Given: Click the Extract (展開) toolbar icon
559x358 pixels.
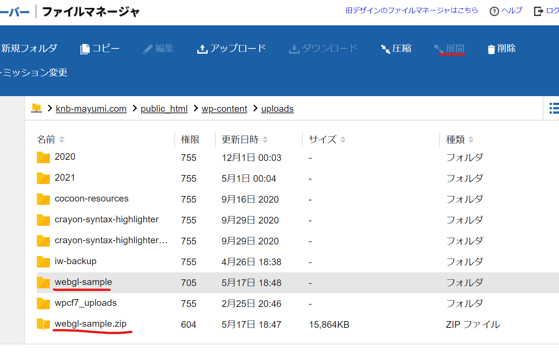Looking at the screenshot, I should pos(439,49).
